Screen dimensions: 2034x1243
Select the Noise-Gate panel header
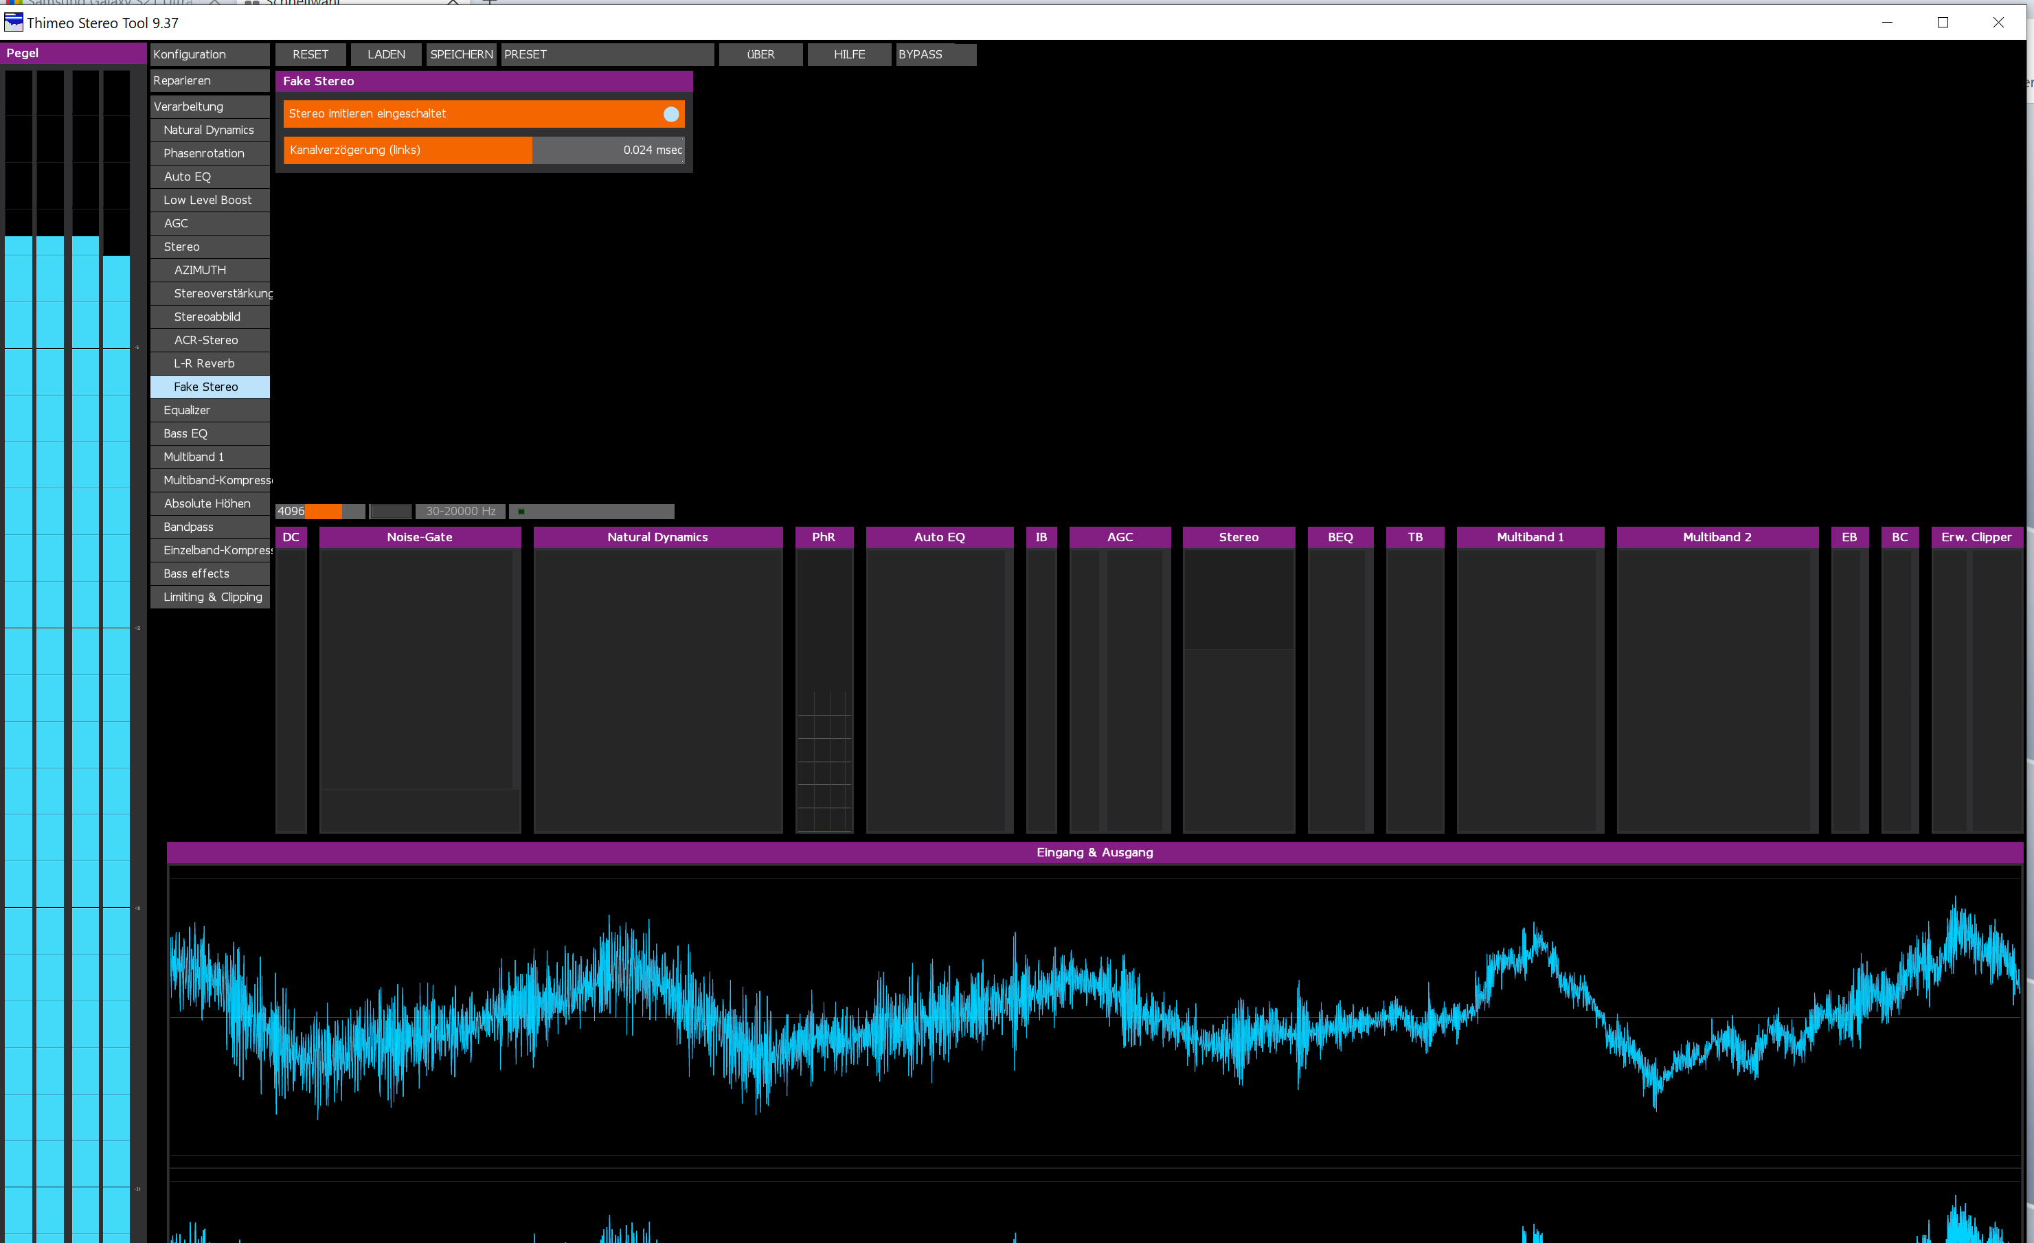(x=419, y=537)
